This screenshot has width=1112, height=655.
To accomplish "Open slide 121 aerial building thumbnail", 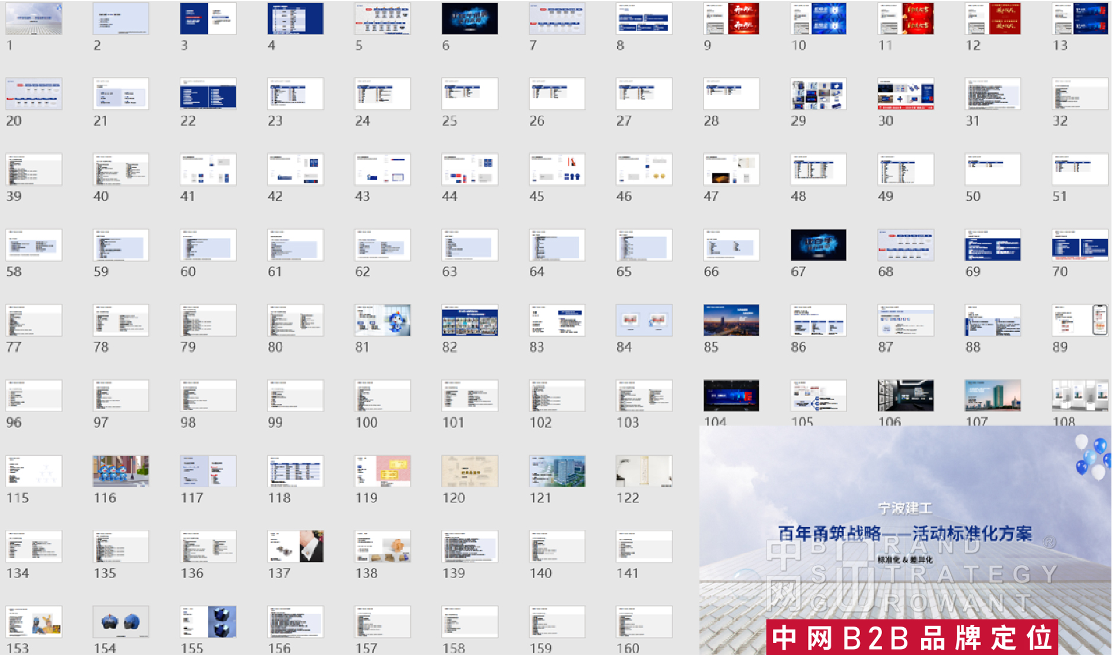I will [557, 471].
